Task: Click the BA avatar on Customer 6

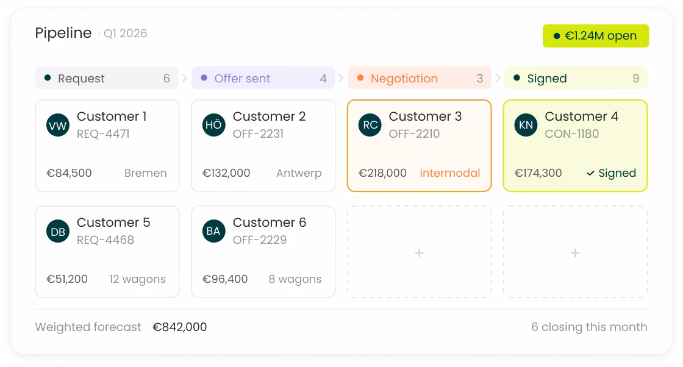Action: 214,230
